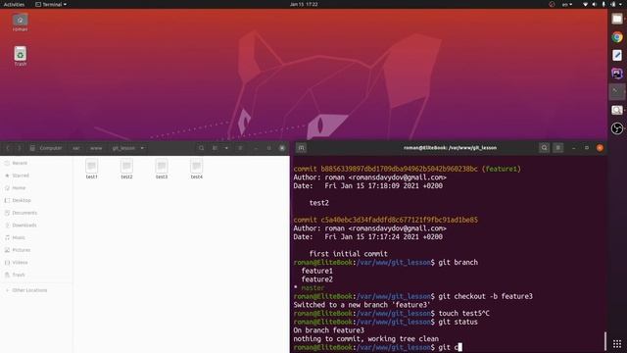Viewport: 627px width, 353px height.
Task: Open the volume indicator in the top bar
Action: (595, 4)
